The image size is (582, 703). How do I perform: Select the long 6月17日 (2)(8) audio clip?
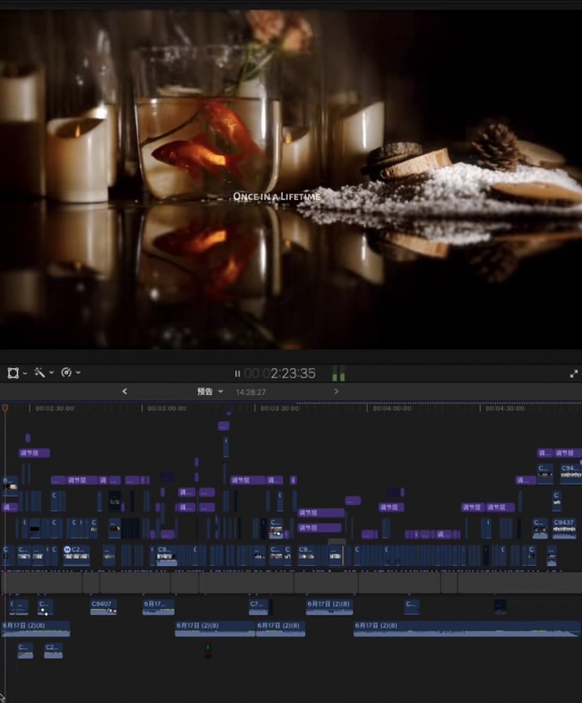point(466,629)
